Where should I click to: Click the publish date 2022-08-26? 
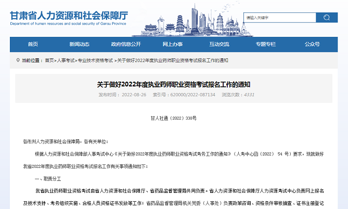(x=133, y=95)
